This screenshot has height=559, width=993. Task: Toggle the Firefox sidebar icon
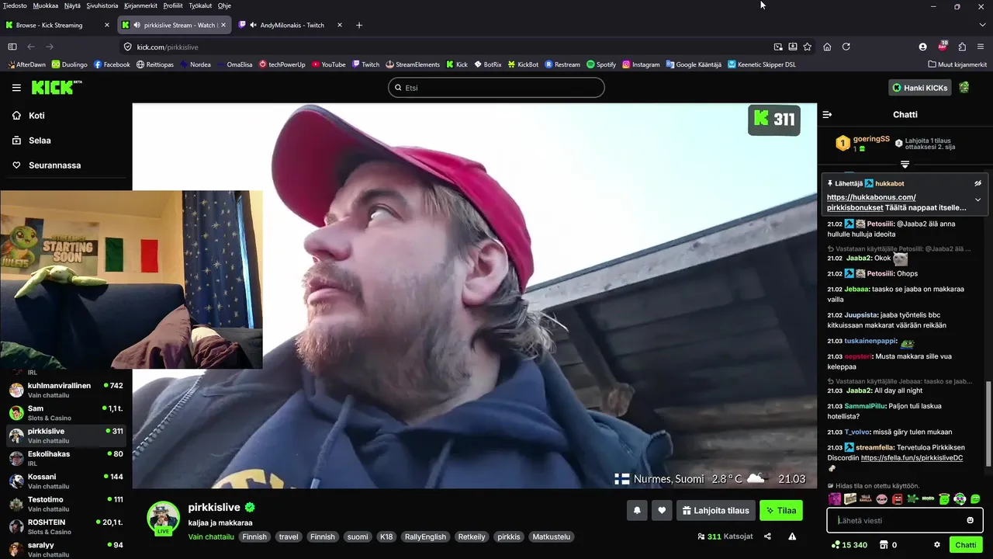[12, 47]
